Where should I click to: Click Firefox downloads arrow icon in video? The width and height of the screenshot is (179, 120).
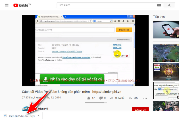coord(123,21)
